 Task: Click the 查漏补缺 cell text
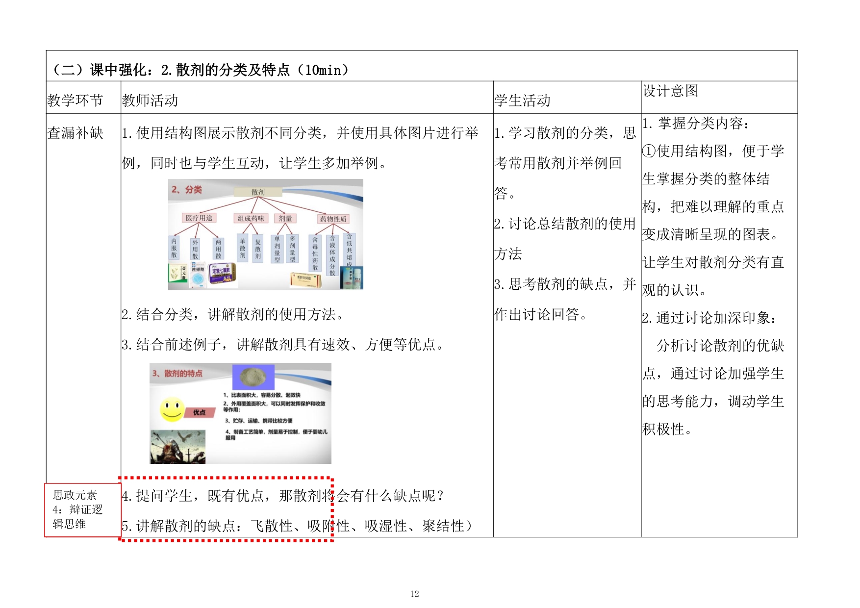76,133
